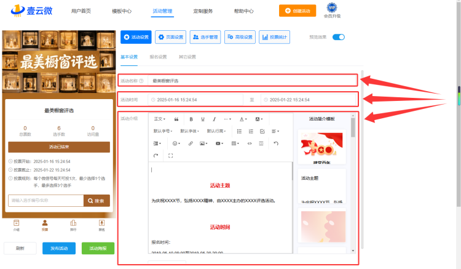Open fullscreen mode in editor toolbar
The image size is (461, 269).
tap(170, 155)
